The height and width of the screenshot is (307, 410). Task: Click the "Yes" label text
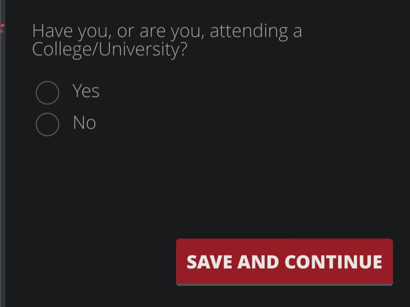(86, 91)
